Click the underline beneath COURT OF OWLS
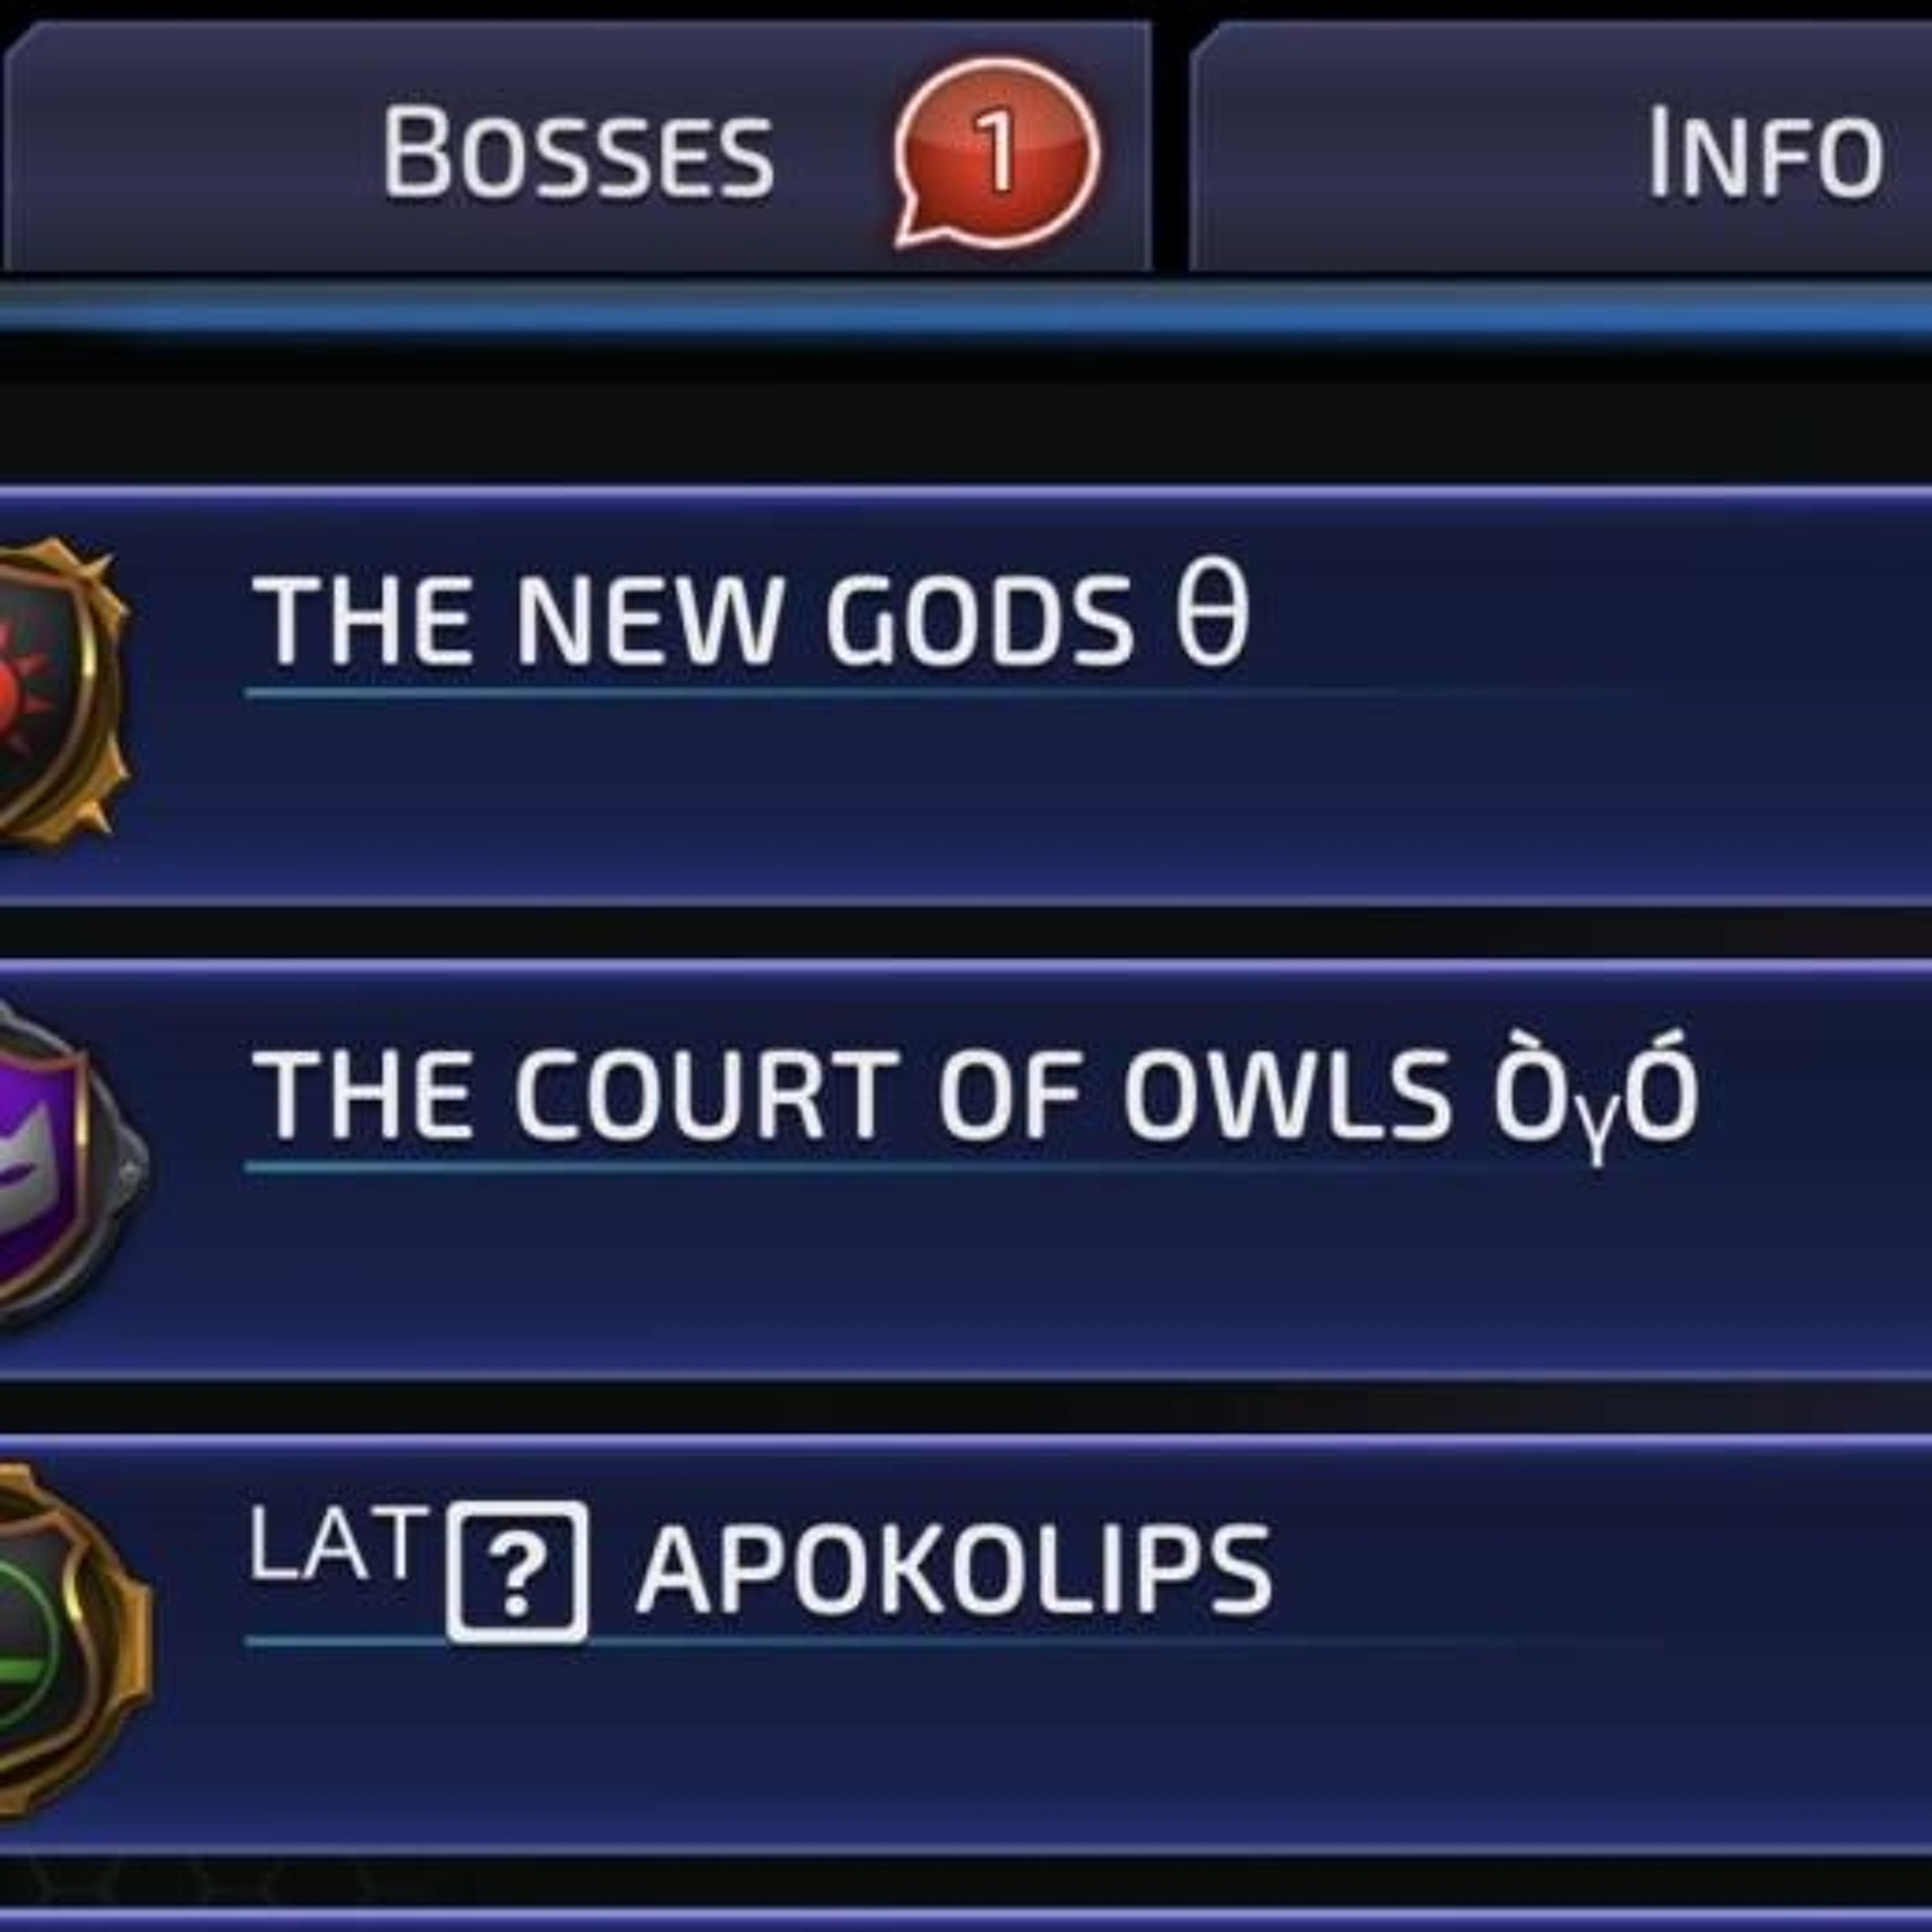1932x1932 pixels. (950, 1166)
